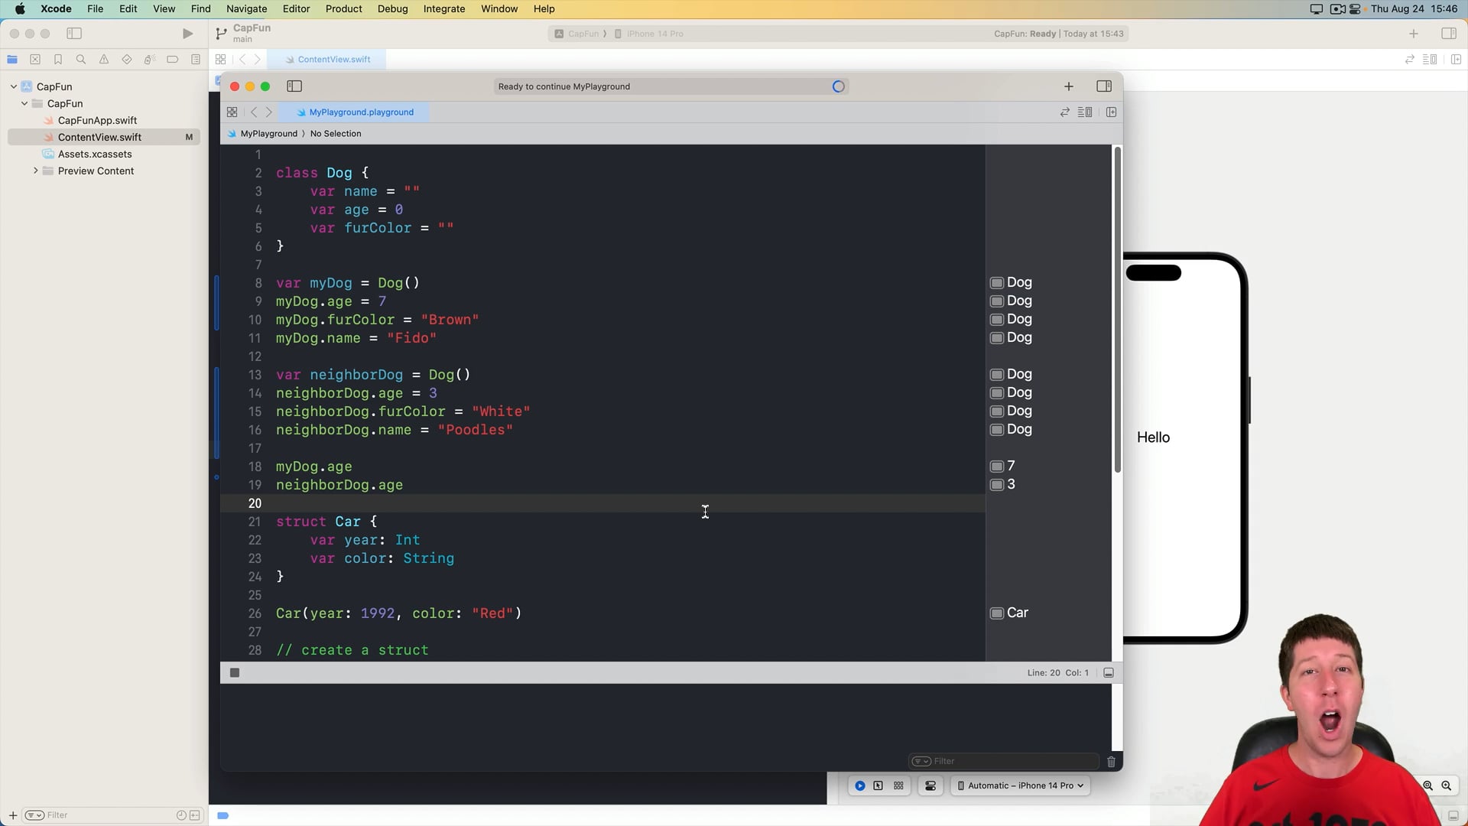This screenshot has width=1468, height=826.
Task: Show quick look for line 10 Dog result
Action: 997,320
